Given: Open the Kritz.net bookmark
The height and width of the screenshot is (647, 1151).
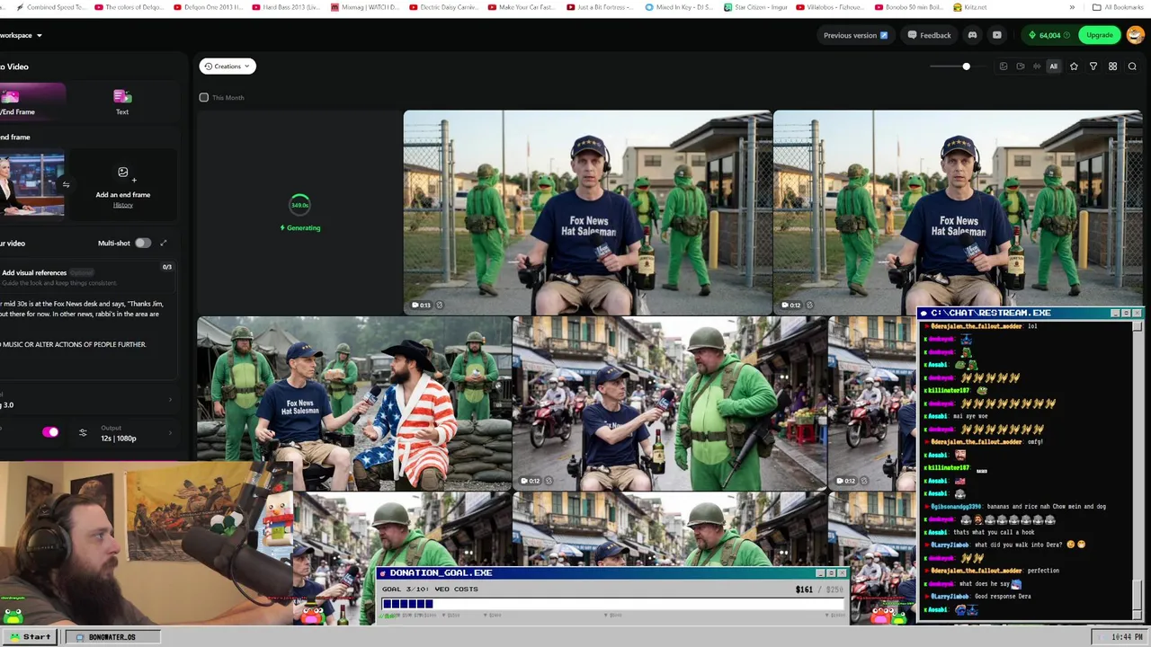Looking at the screenshot, I should [x=969, y=7].
